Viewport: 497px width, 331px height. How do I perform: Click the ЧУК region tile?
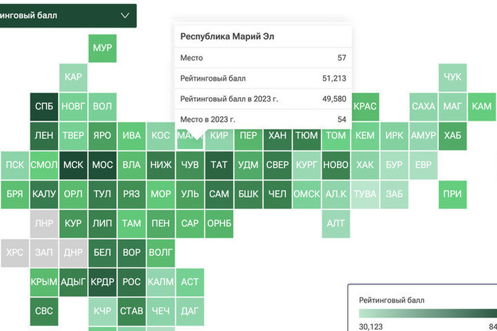coord(452,77)
